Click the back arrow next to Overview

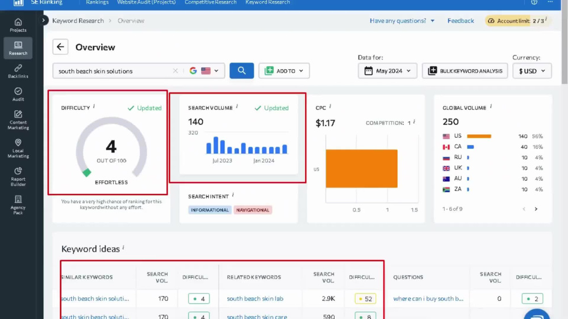click(61, 47)
